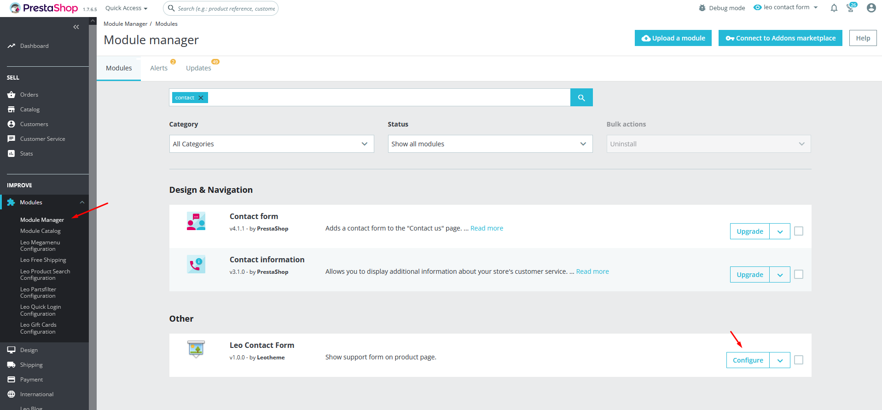This screenshot has width=882, height=410.
Task: Select Module Catalog submenu item
Action: point(41,231)
